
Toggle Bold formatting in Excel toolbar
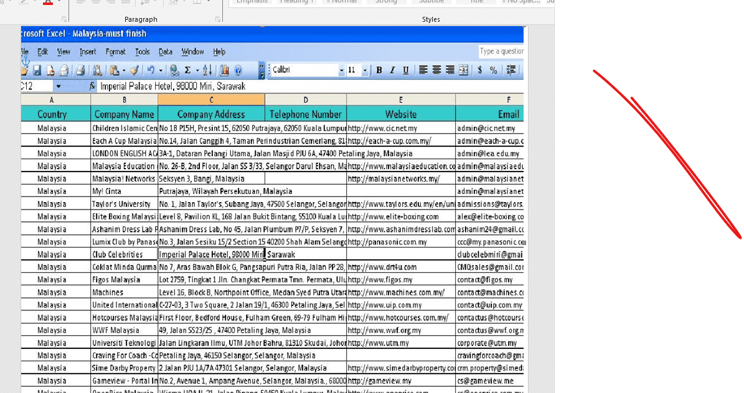379,70
